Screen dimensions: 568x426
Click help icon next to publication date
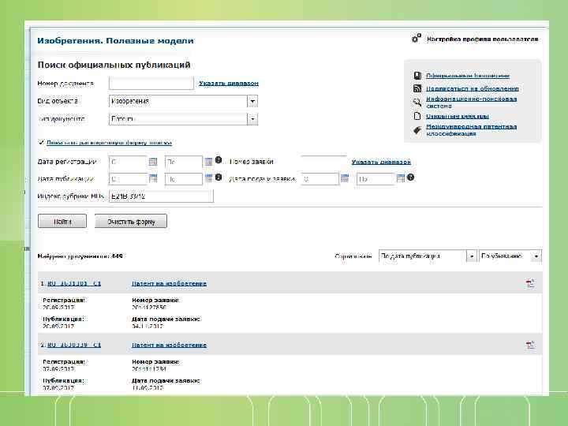click(219, 177)
